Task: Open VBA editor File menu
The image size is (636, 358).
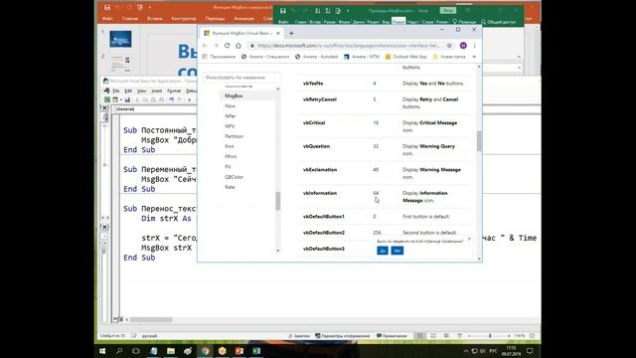Action: tap(116, 90)
